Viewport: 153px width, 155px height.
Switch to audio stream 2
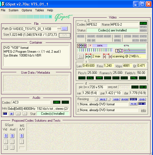[11, 114]
